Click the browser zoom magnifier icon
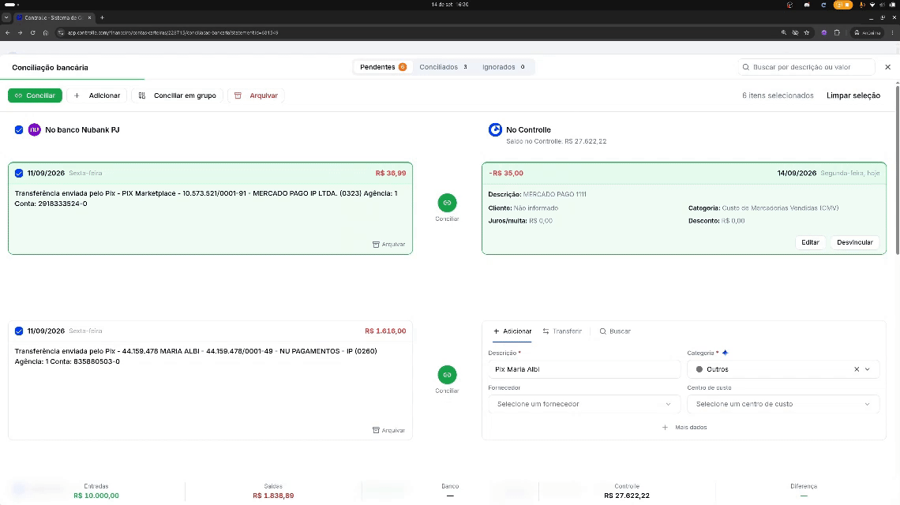This screenshot has height=505, width=900. click(783, 32)
